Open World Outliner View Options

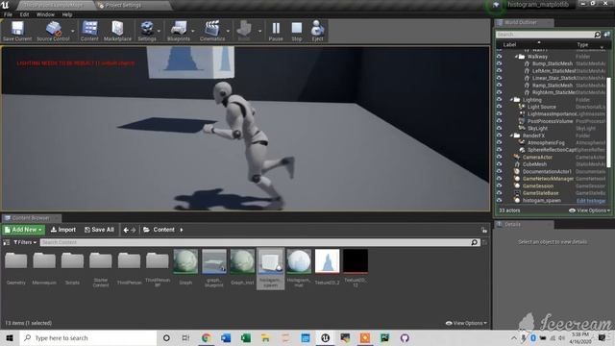coord(589,210)
